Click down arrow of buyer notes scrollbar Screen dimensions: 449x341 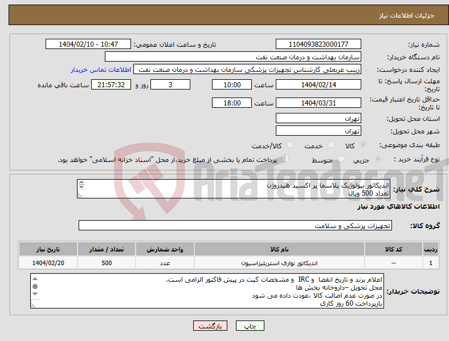click(x=35, y=294)
